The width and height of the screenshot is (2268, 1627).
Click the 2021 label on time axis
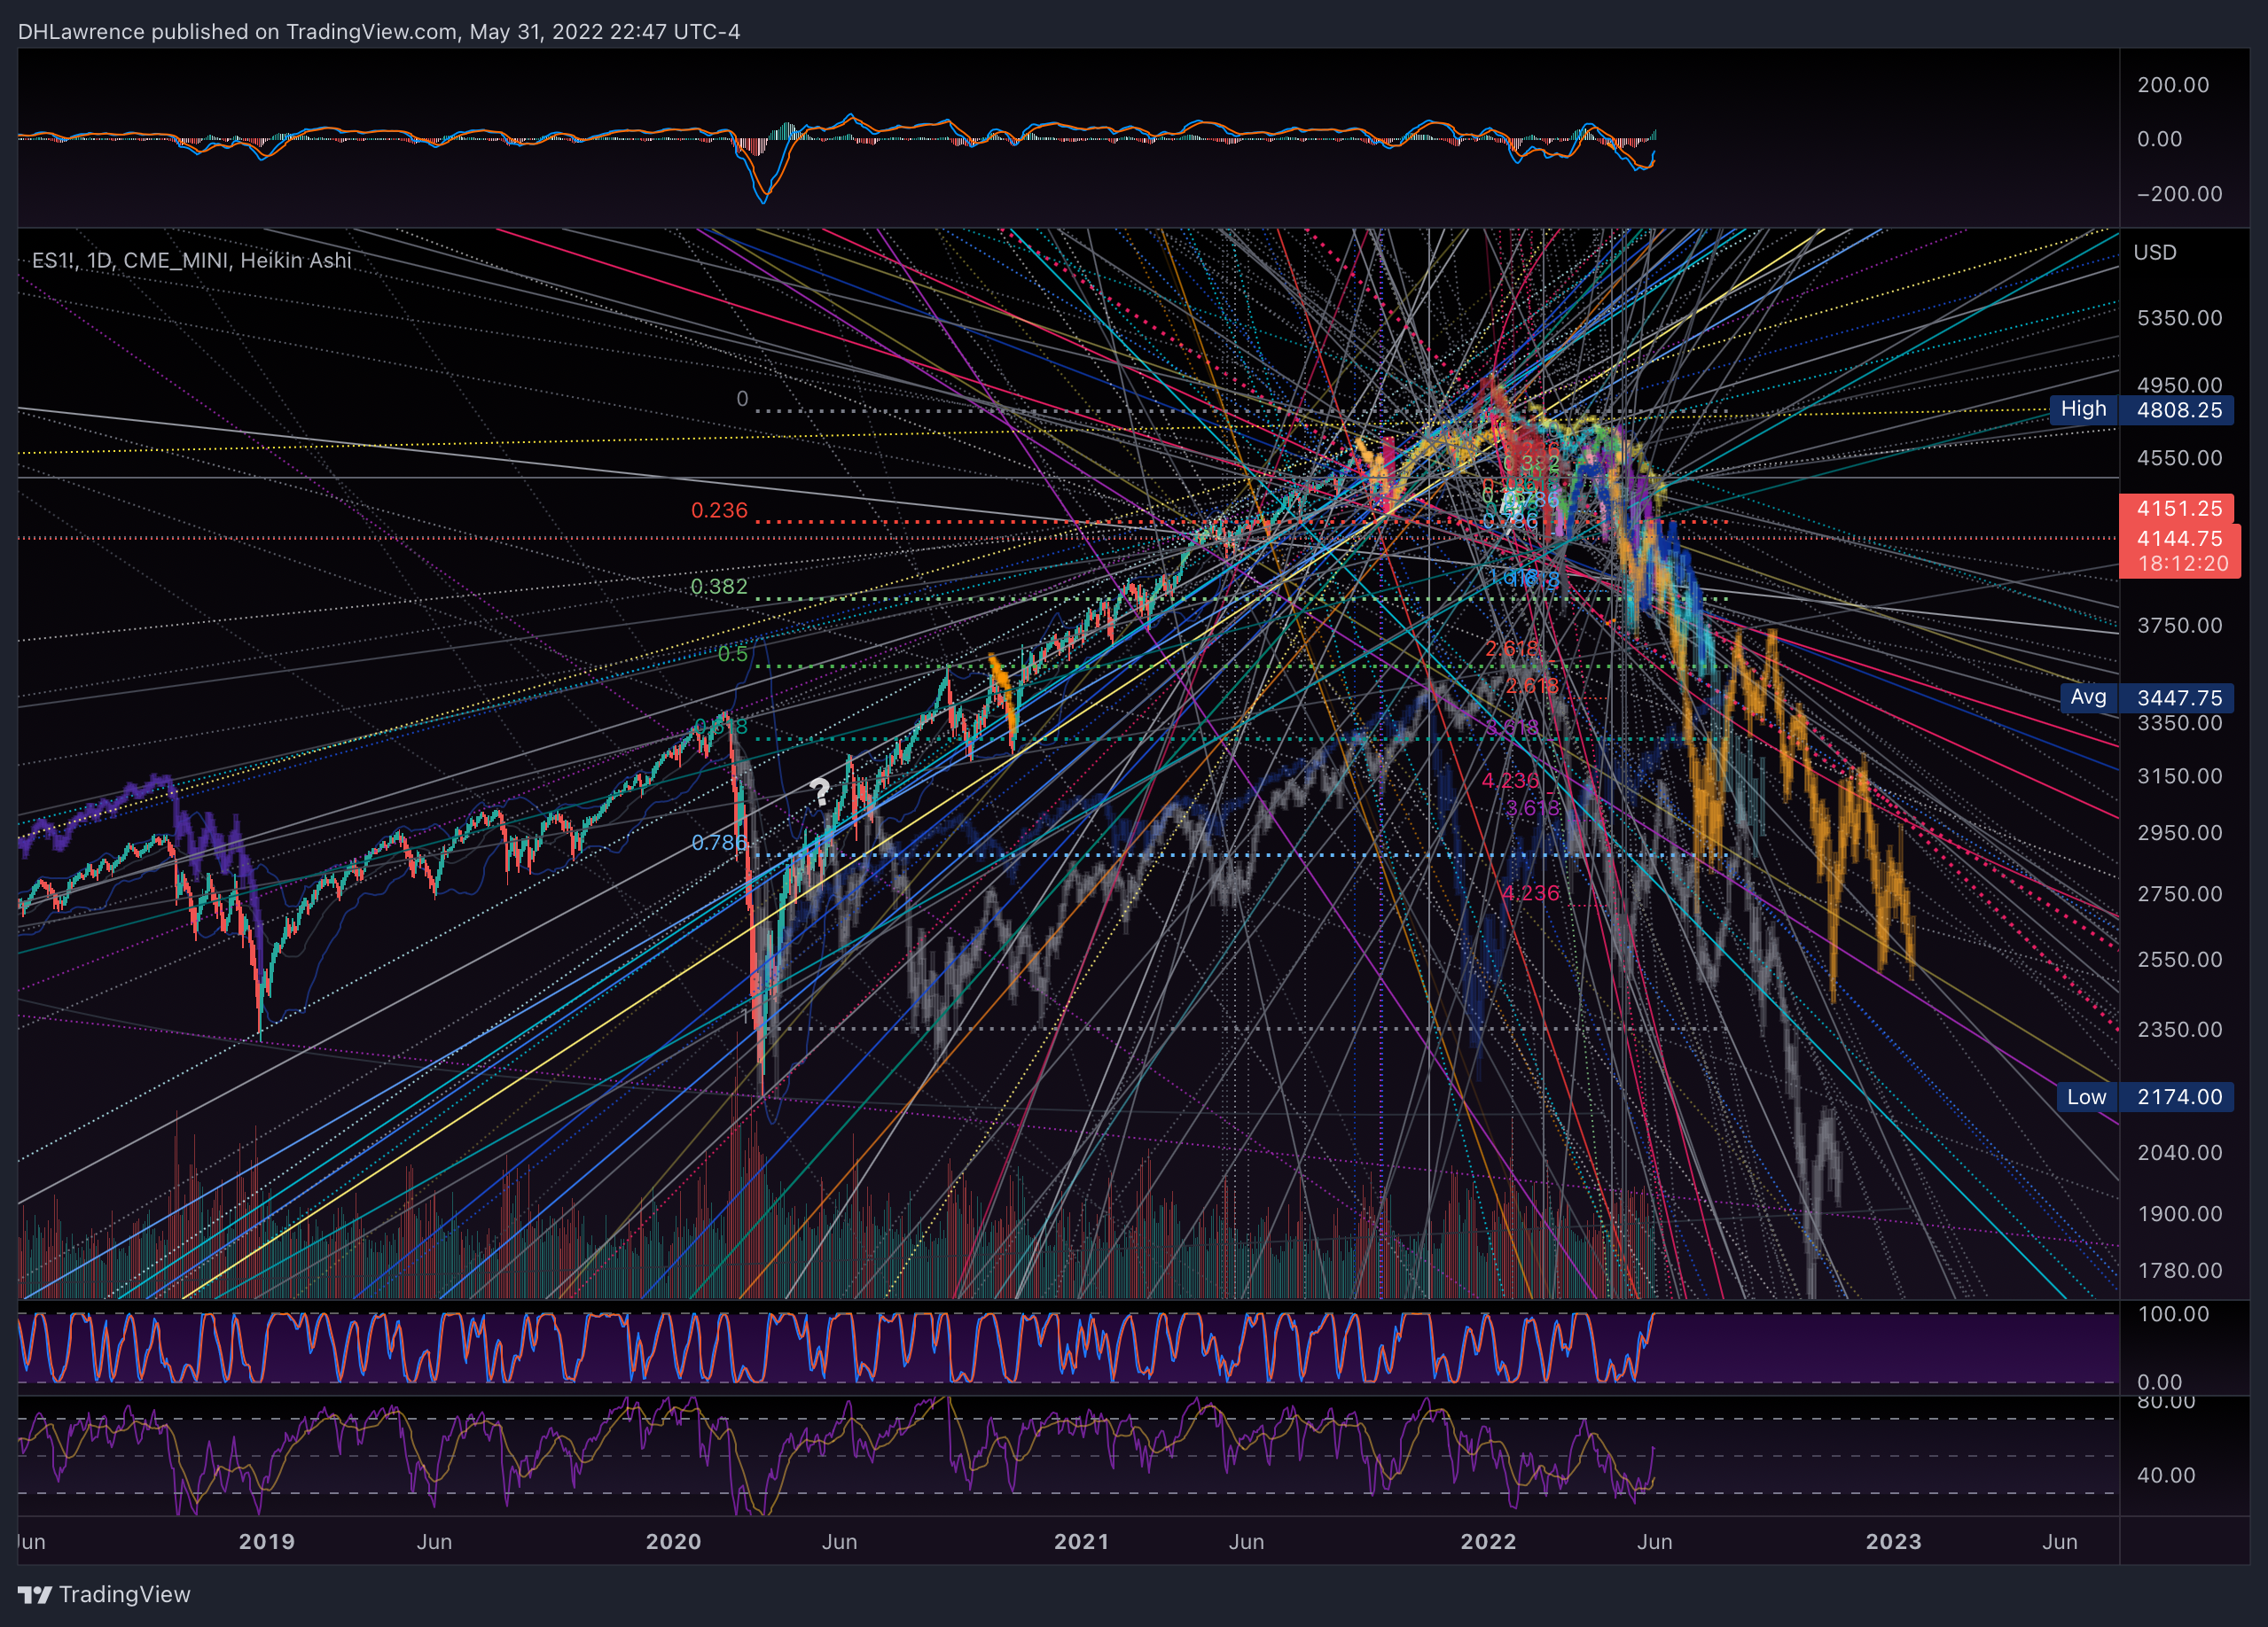1082,1541
